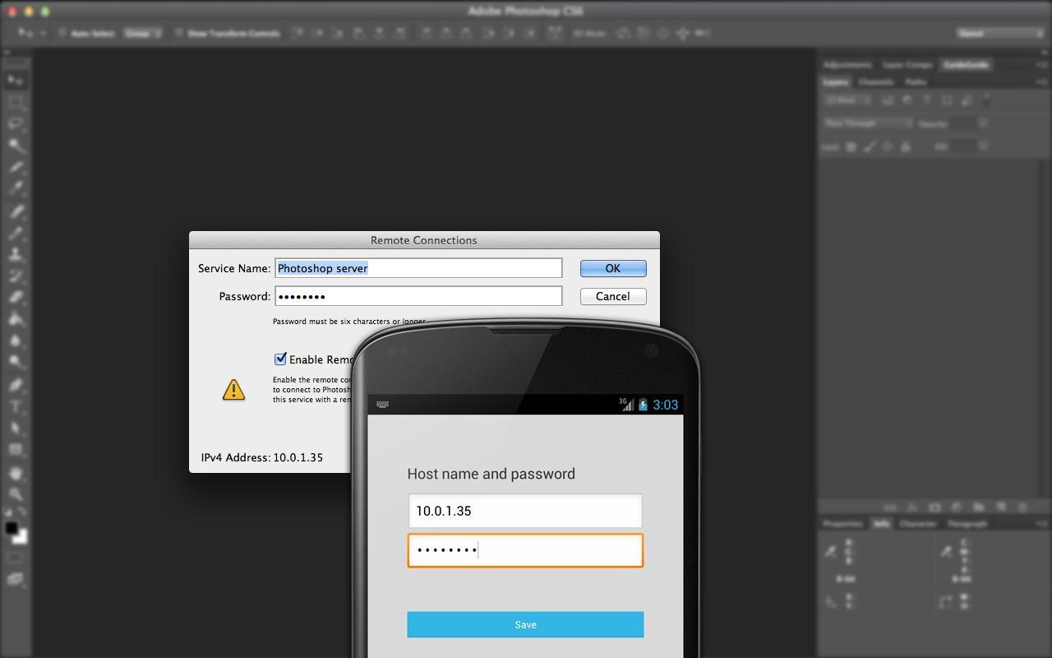Select the Type tool

click(x=16, y=406)
